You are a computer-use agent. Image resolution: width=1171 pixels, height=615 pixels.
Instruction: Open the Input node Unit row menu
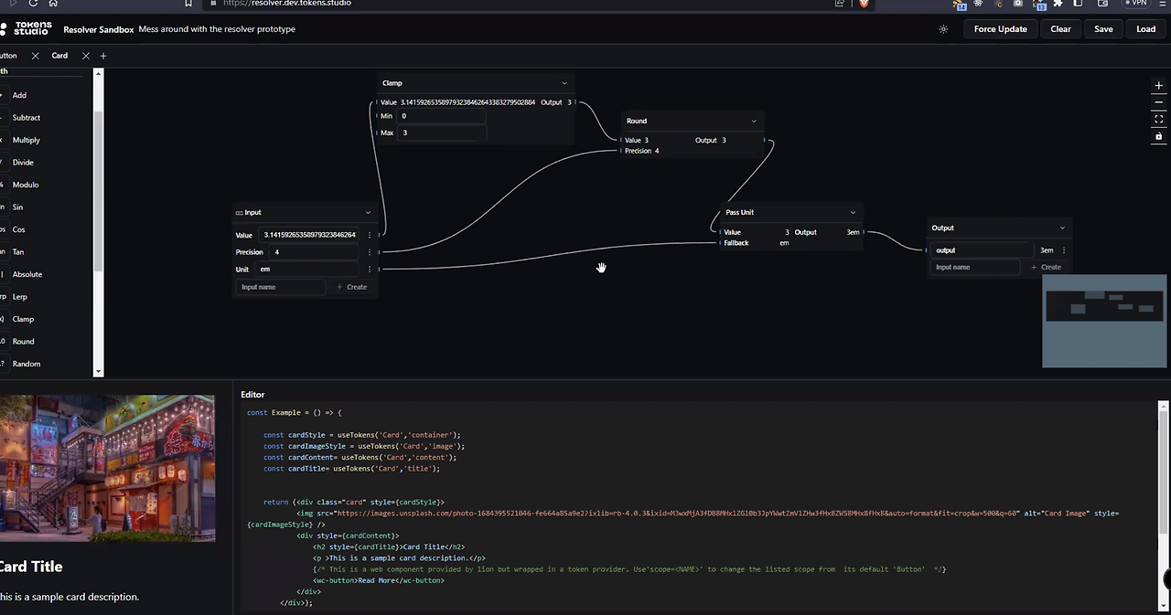370,270
